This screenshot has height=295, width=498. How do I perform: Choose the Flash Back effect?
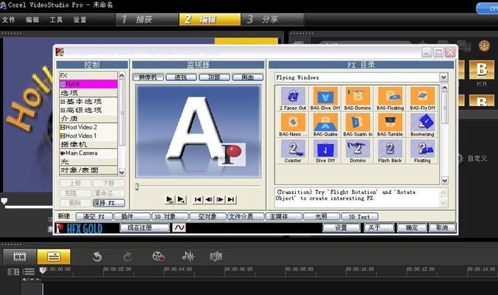[x=390, y=151]
